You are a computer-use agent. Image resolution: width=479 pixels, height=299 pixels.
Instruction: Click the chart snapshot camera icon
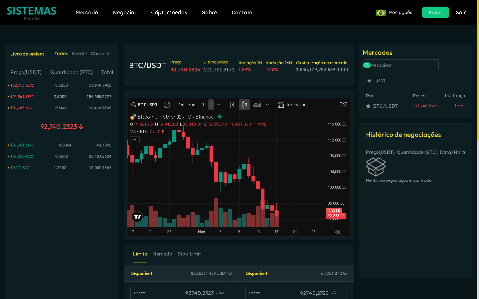point(343,105)
